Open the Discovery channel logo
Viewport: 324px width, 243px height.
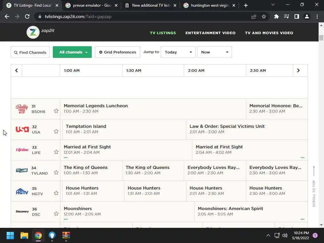22,211
